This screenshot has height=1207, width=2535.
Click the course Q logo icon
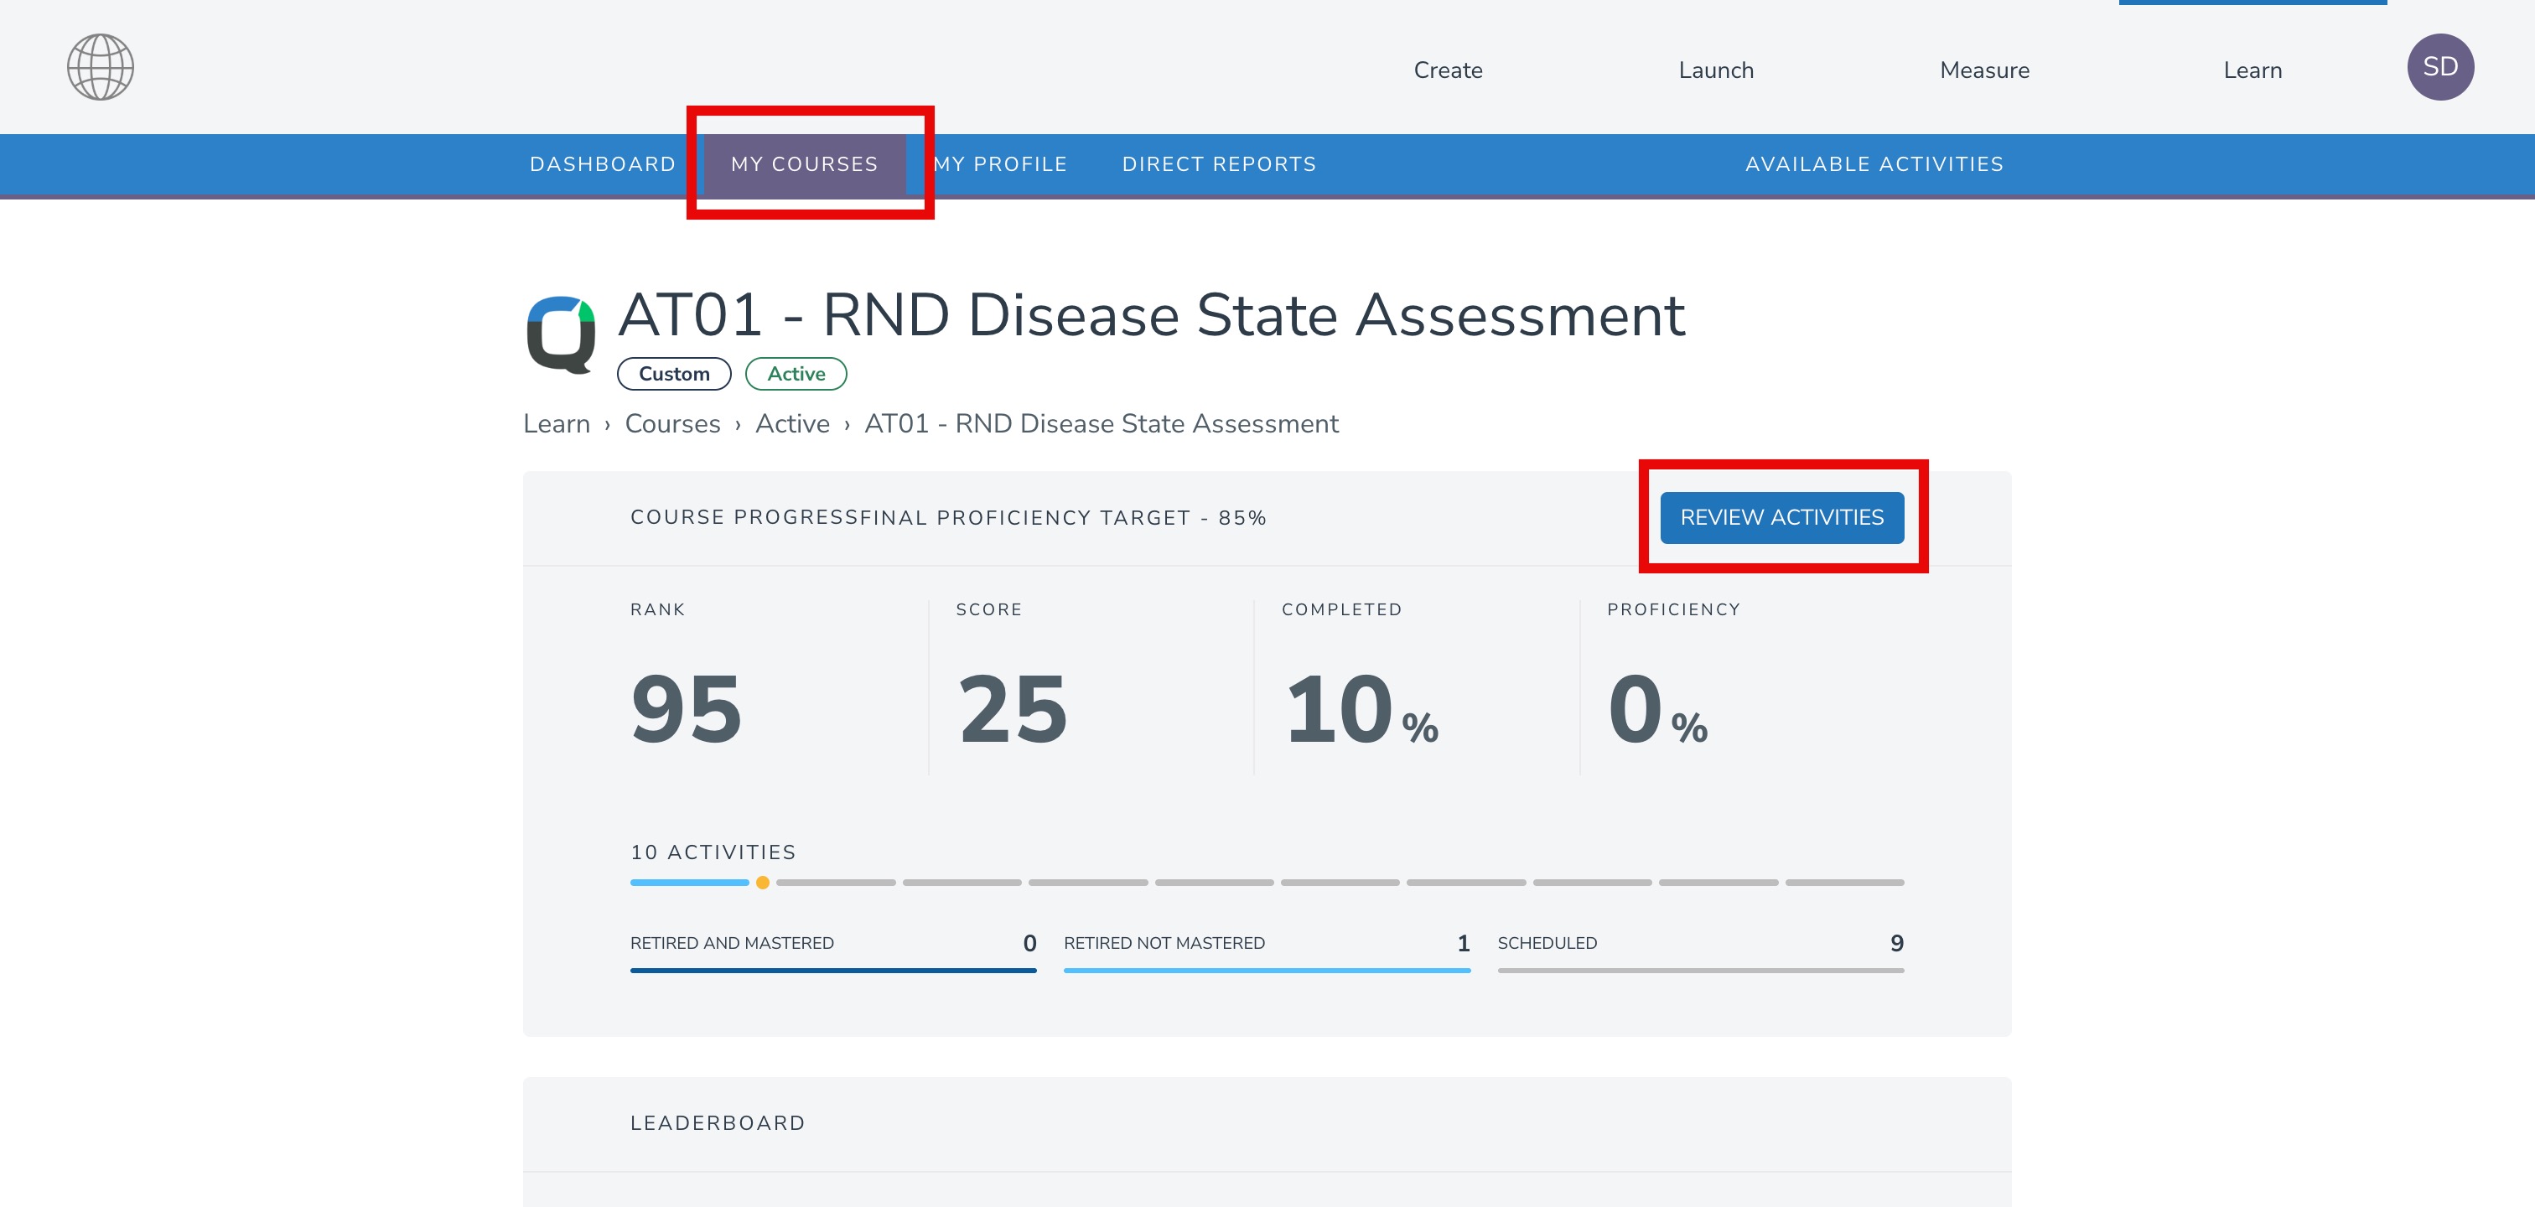[561, 334]
